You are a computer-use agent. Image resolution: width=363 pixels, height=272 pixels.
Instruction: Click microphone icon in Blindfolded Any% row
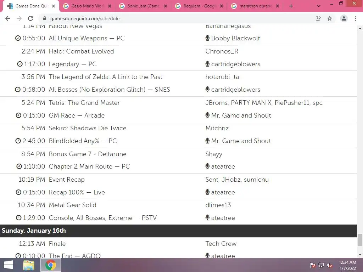click(207, 141)
